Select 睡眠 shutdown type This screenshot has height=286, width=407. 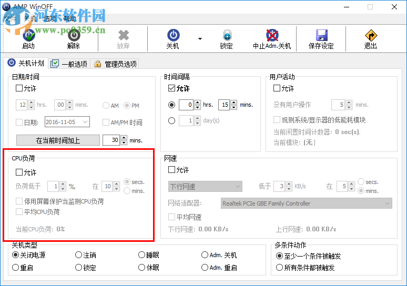[x=142, y=255]
